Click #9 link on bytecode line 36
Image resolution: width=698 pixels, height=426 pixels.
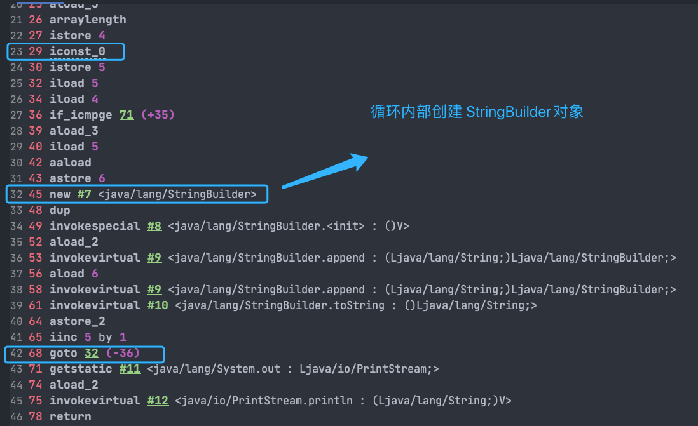[154, 258]
